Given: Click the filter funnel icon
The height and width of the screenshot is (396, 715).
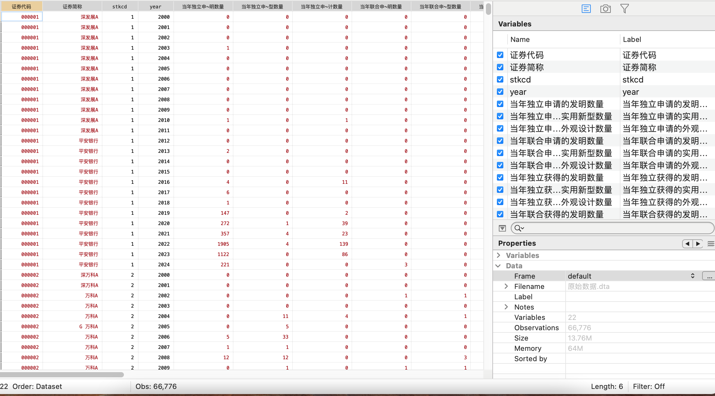Looking at the screenshot, I should pos(624,9).
